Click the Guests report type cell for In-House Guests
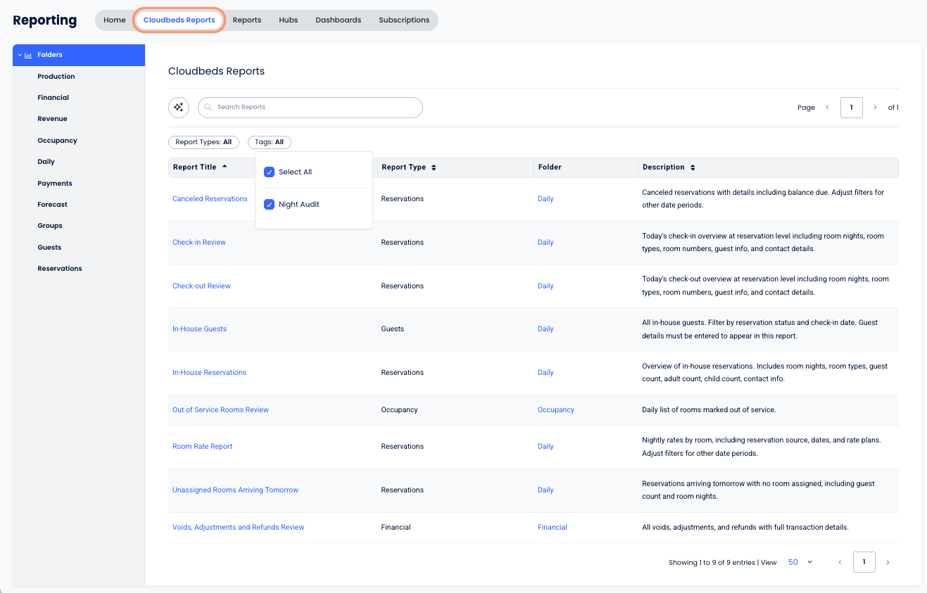 point(393,329)
